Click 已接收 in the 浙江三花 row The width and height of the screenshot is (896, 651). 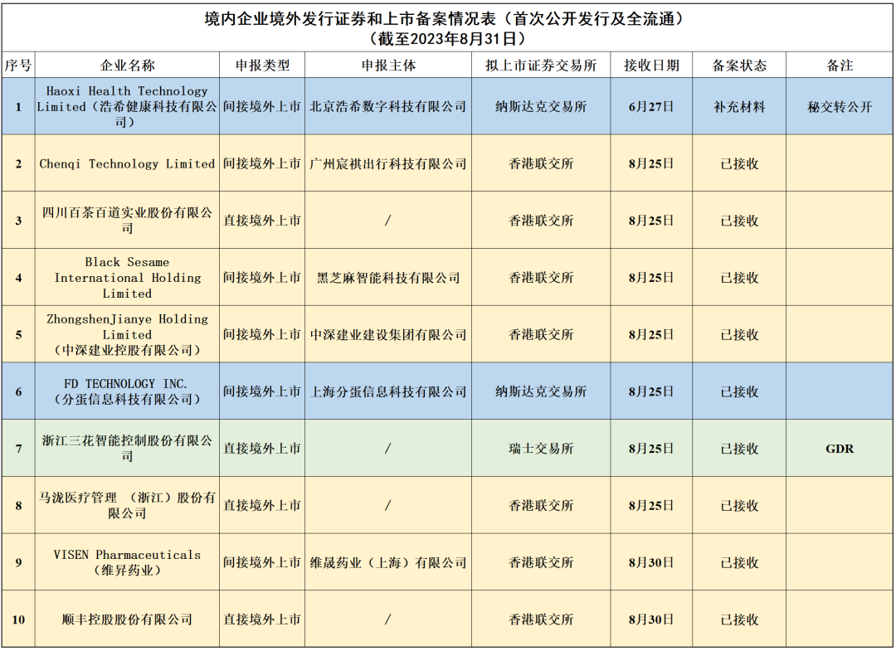coord(739,449)
